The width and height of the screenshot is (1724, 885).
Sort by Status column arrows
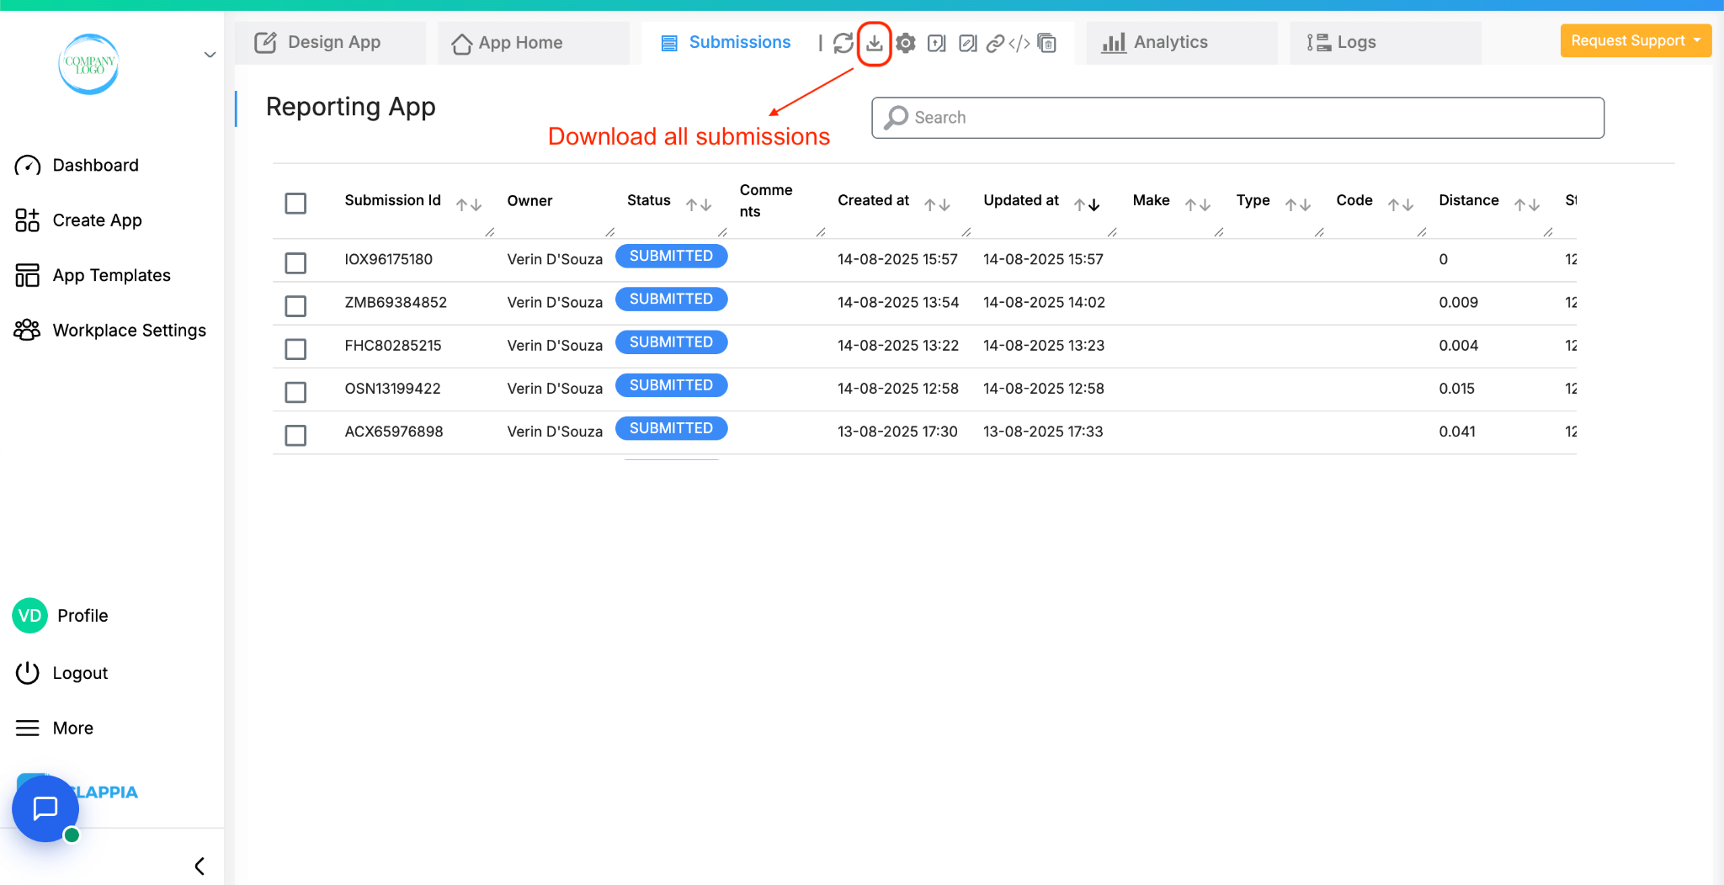click(x=699, y=204)
